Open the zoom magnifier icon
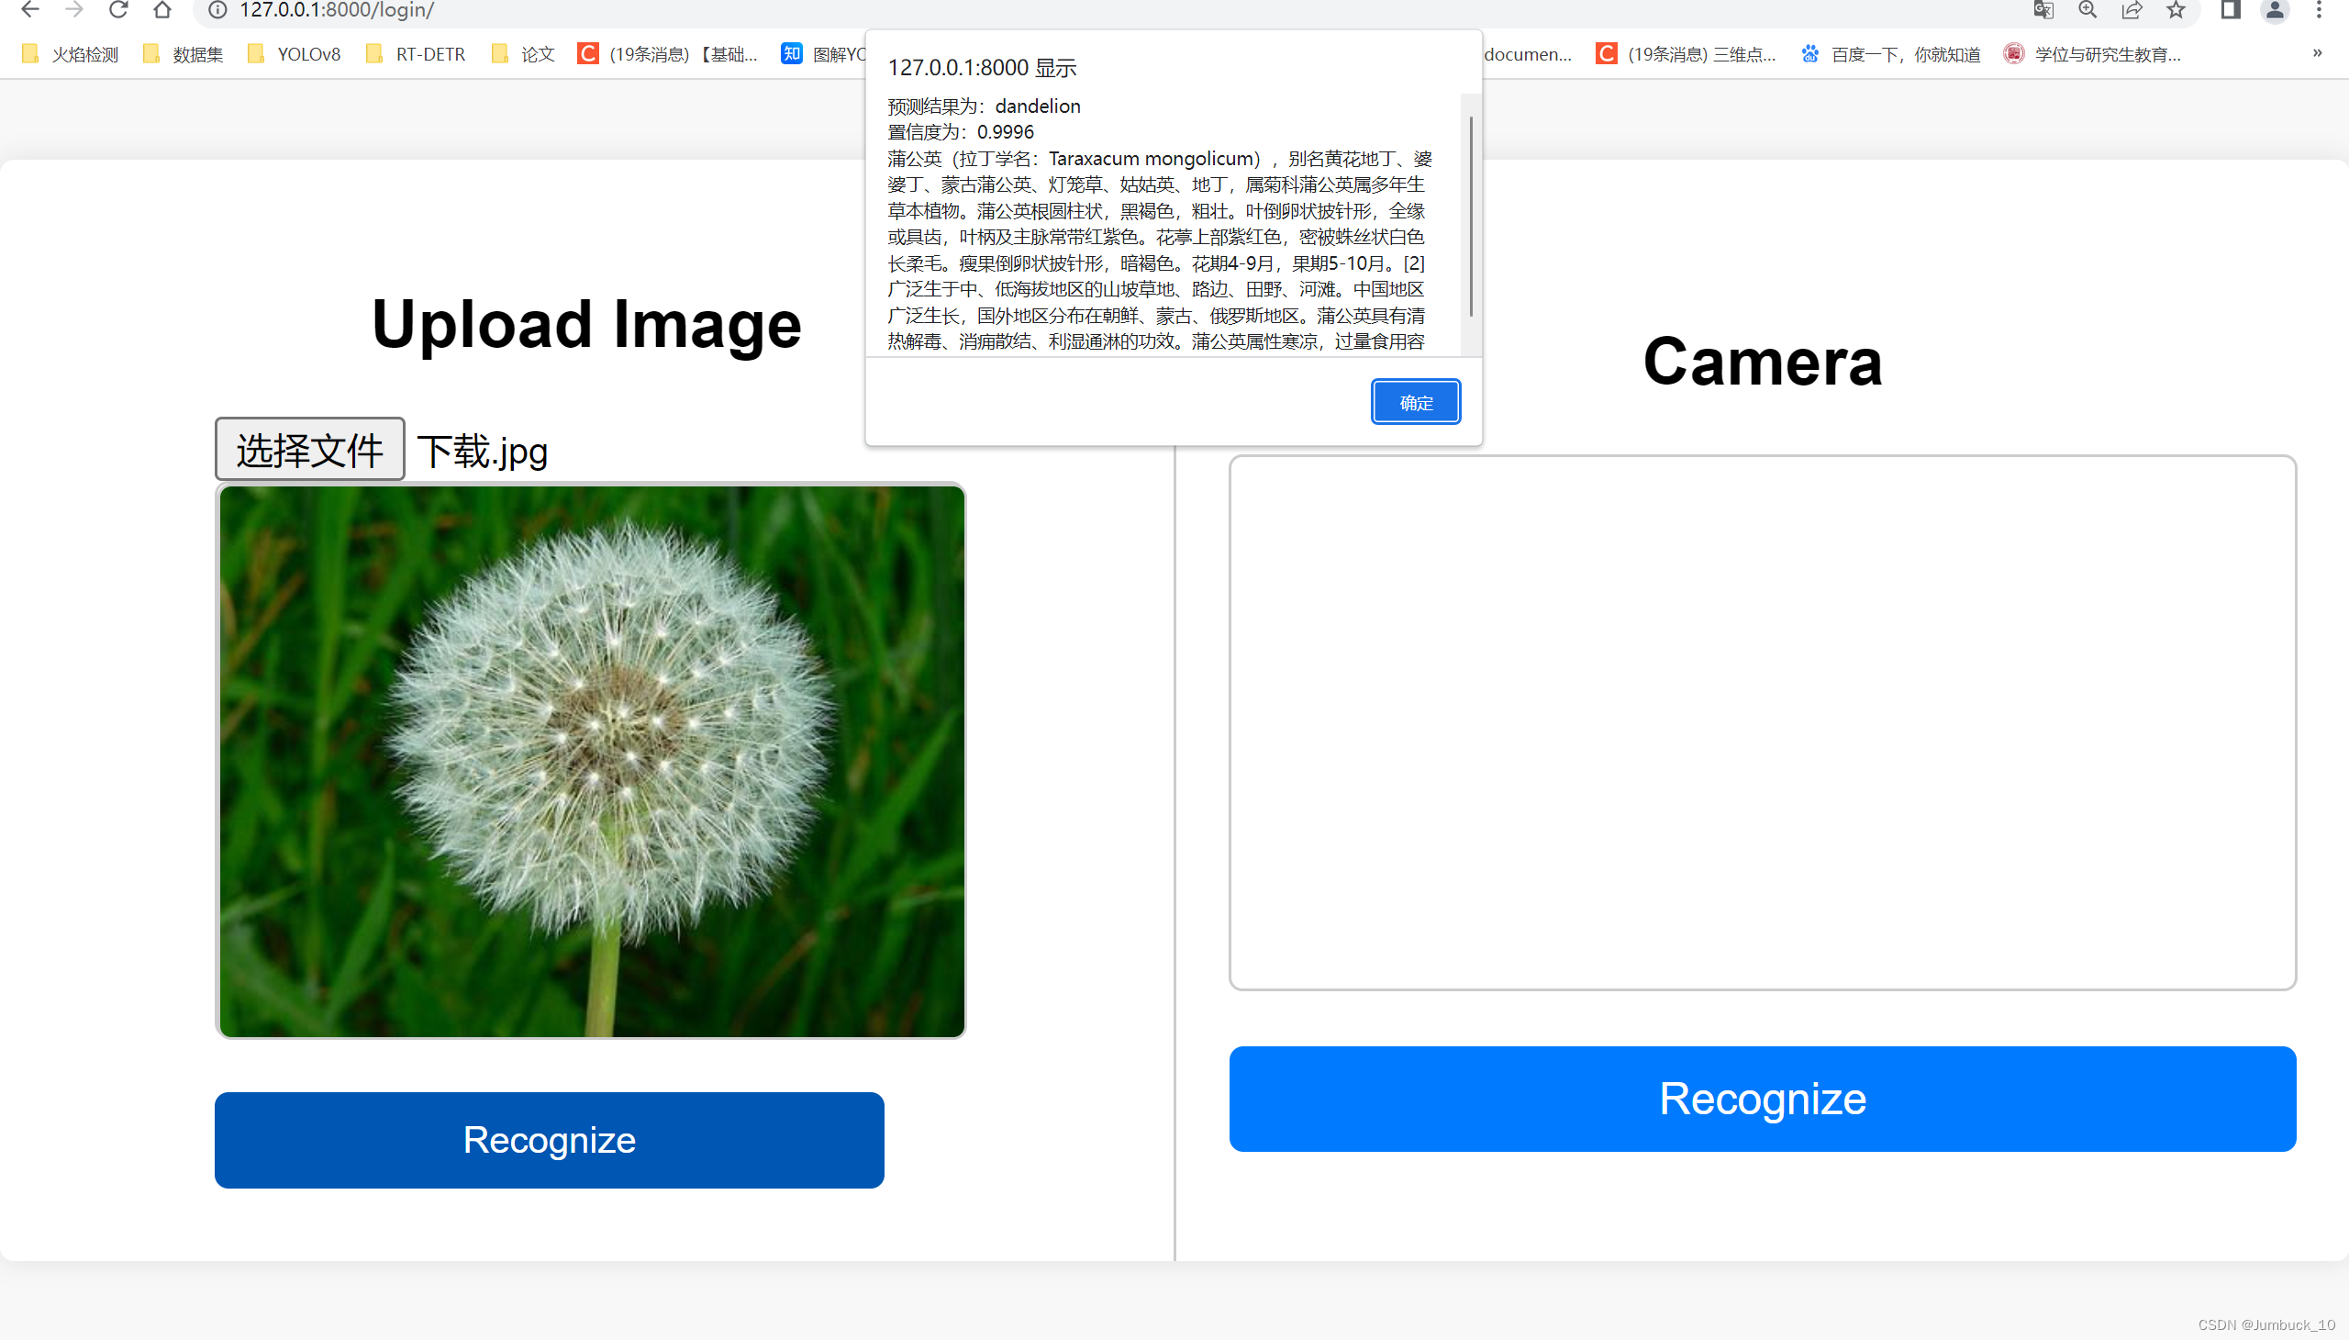Image resolution: width=2349 pixels, height=1340 pixels. tap(2087, 10)
